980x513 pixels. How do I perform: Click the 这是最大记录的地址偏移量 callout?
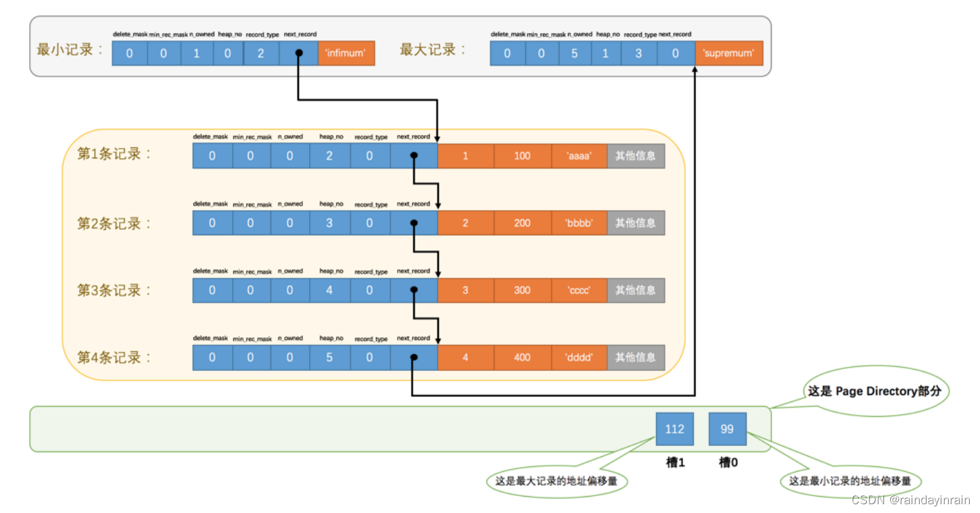click(x=555, y=481)
